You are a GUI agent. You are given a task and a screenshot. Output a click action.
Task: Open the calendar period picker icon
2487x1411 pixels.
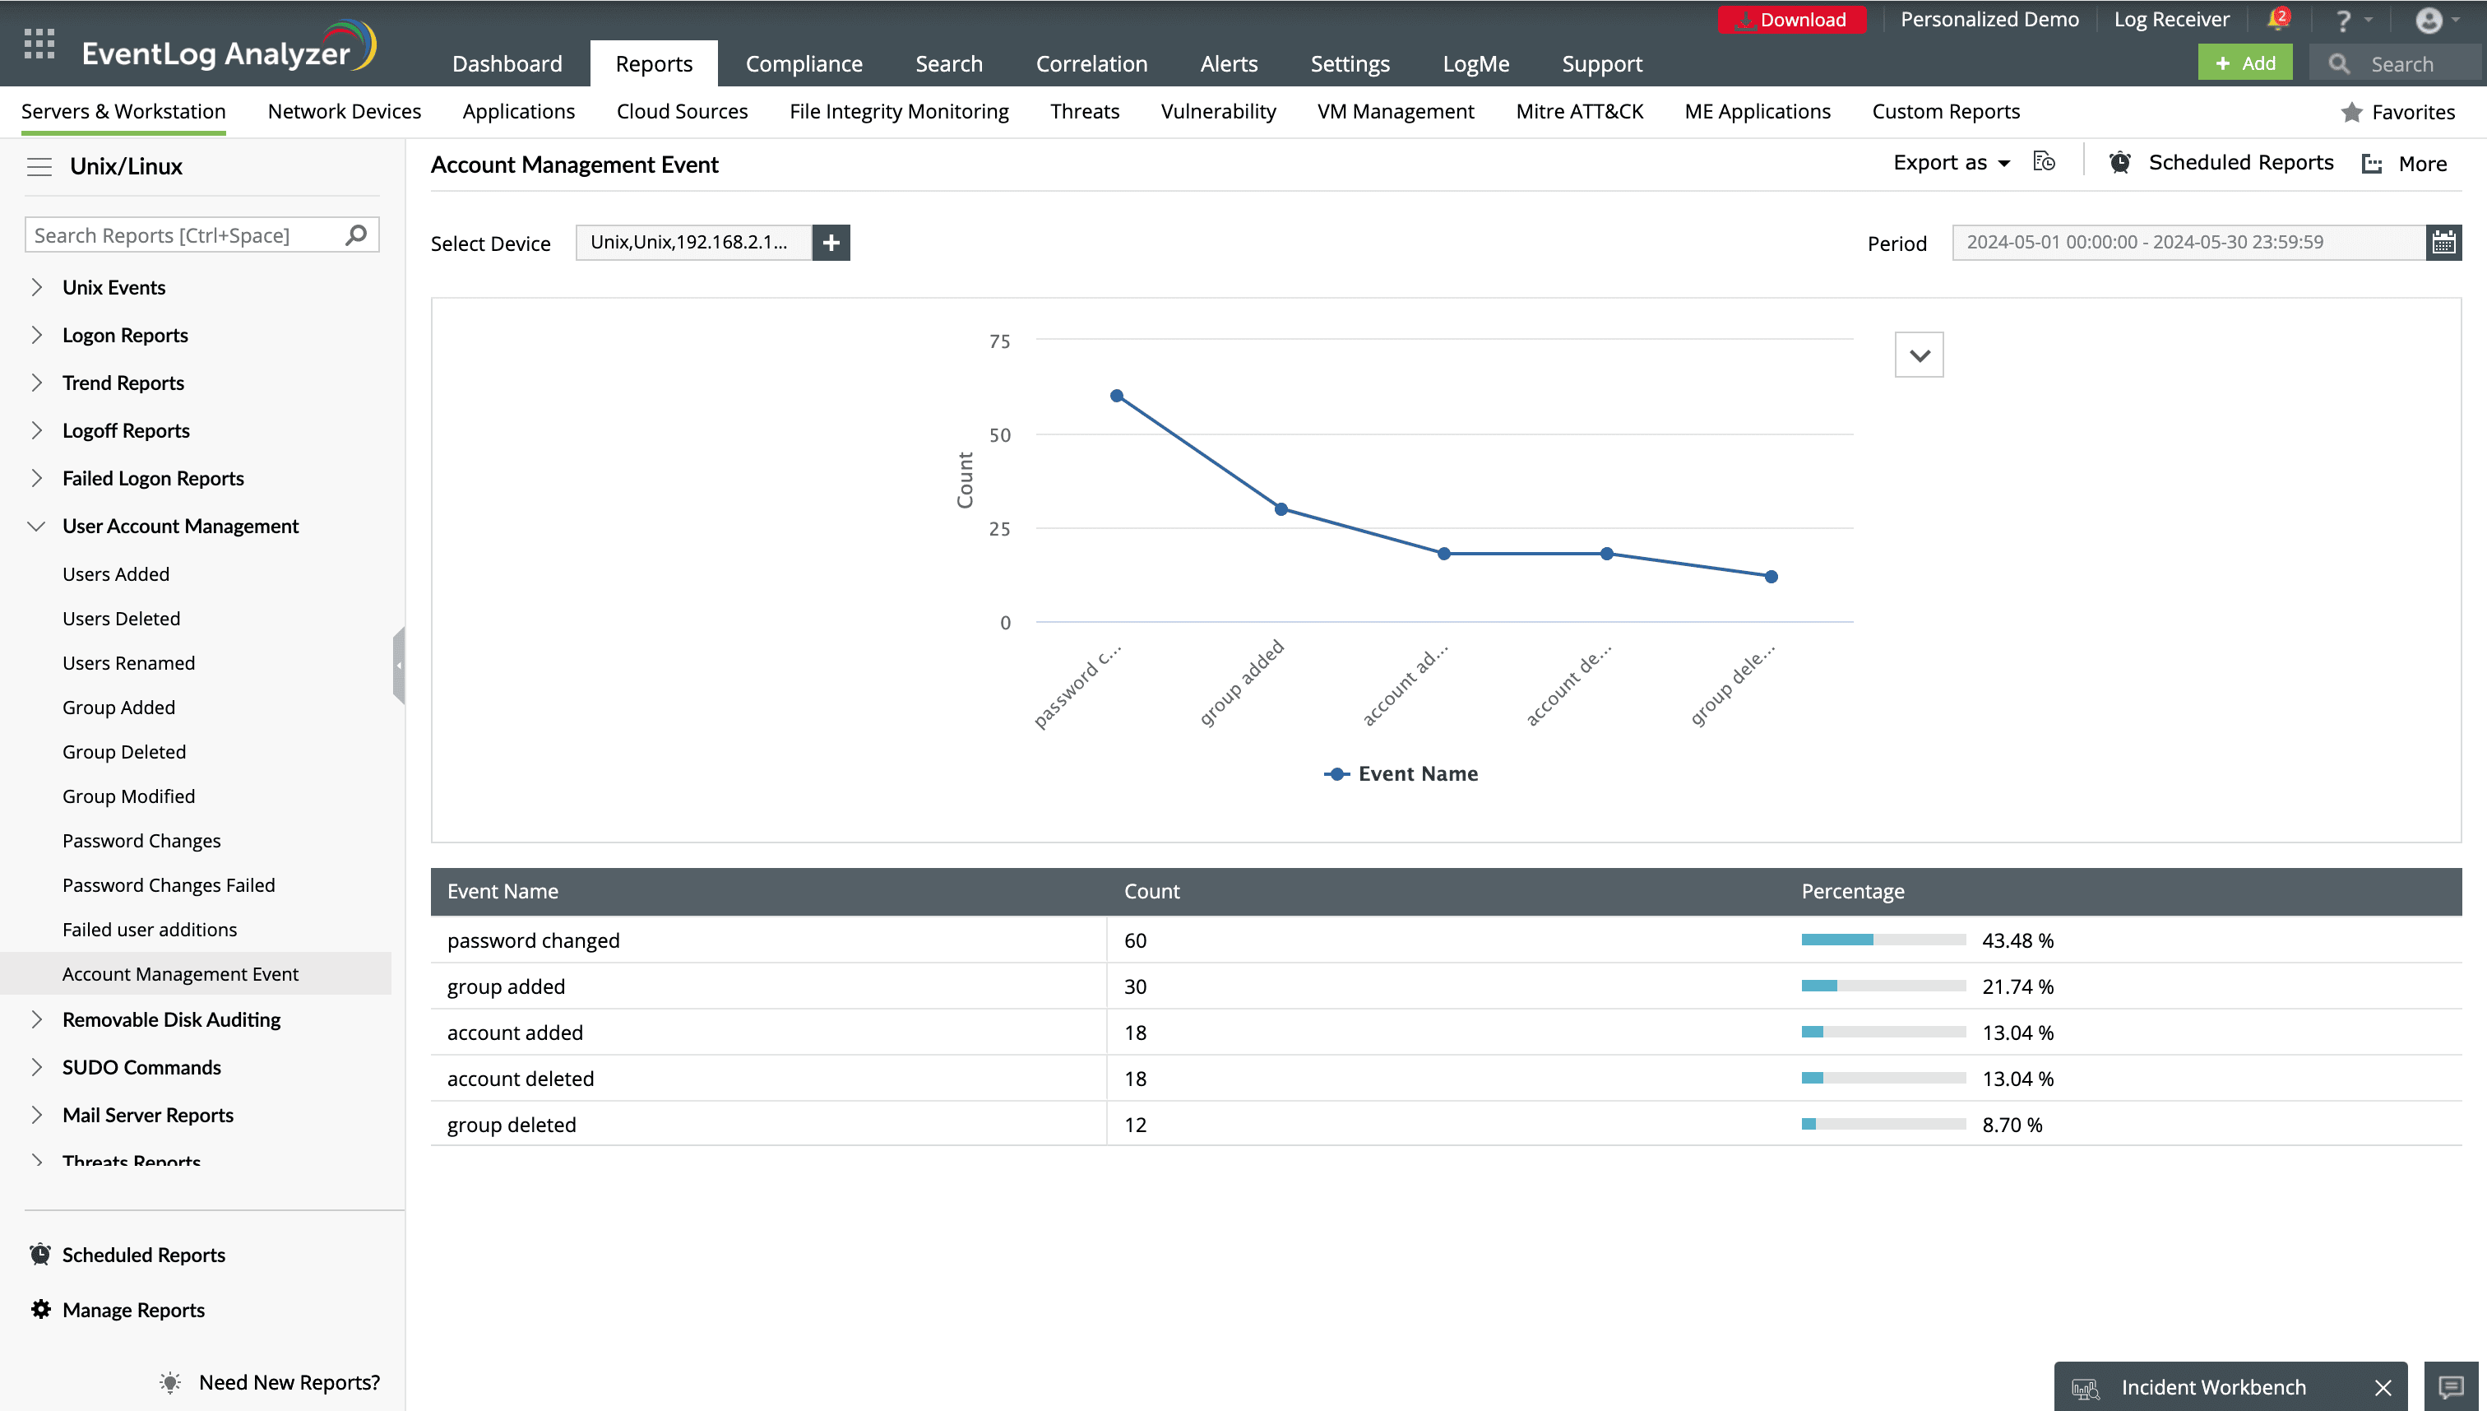point(2443,242)
